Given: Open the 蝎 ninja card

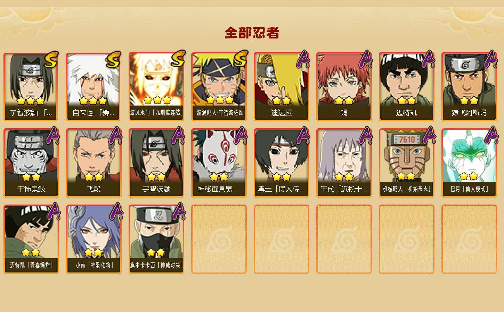Looking at the screenshot, I should pos(344,87).
